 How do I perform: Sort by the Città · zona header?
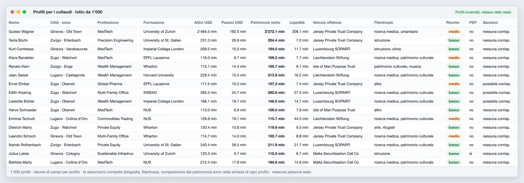pos(60,23)
